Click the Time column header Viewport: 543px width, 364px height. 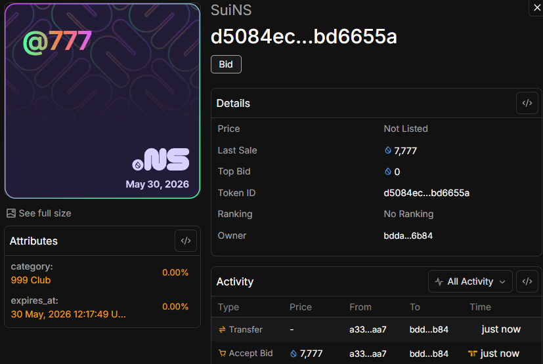pos(480,307)
